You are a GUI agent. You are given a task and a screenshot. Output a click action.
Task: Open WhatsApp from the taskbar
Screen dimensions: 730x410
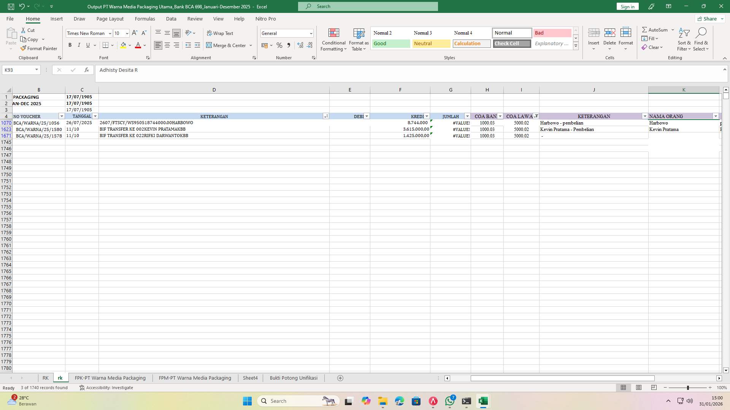pyautogui.click(x=450, y=401)
